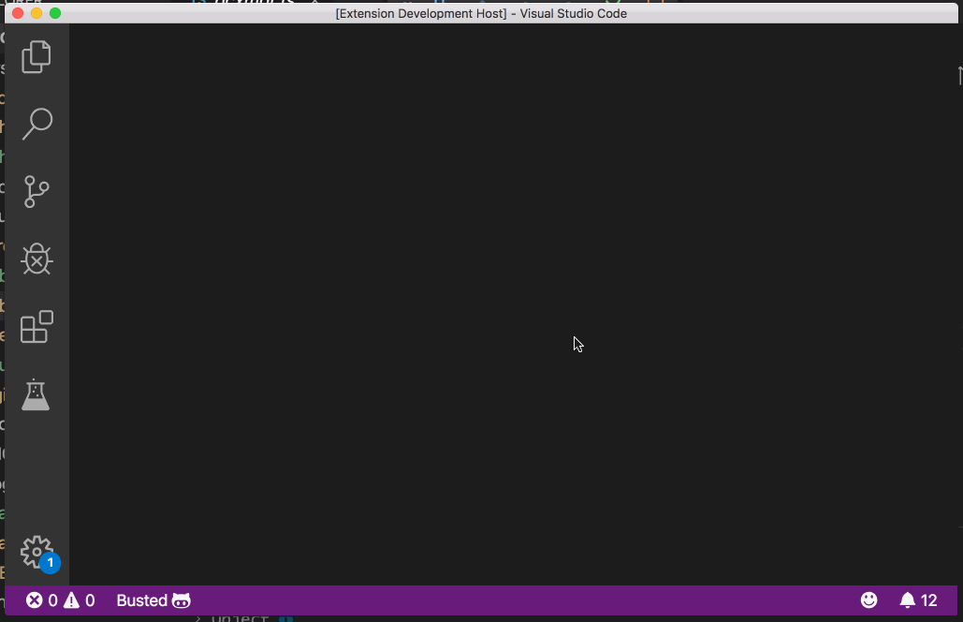The image size is (963, 622).
Task: Open the Manage gear menu
Action: click(38, 553)
